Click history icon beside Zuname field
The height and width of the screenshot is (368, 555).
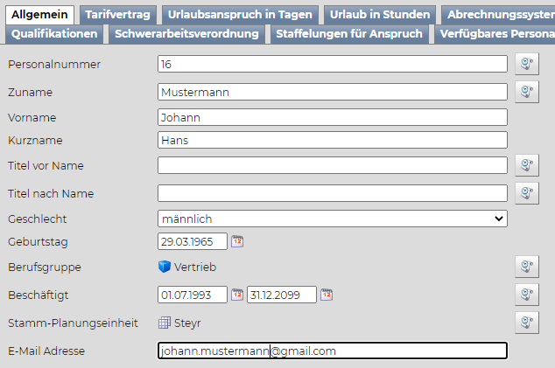pyautogui.click(x=526, y=92)
